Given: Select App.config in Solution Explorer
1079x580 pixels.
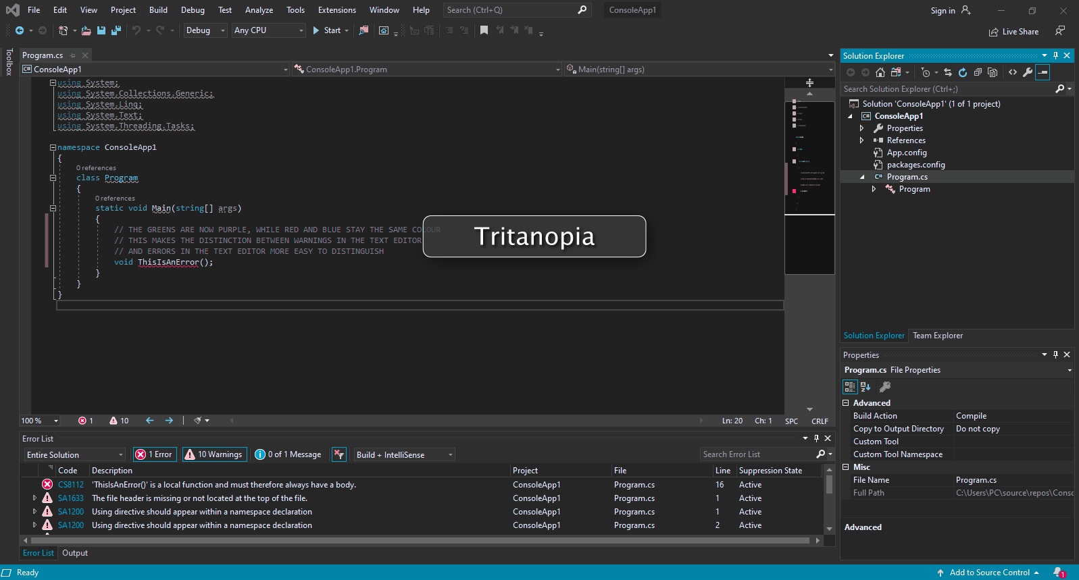Looking at the screenshot, I should (x=907, y=153).
